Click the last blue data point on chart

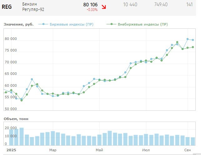[193, 40]
